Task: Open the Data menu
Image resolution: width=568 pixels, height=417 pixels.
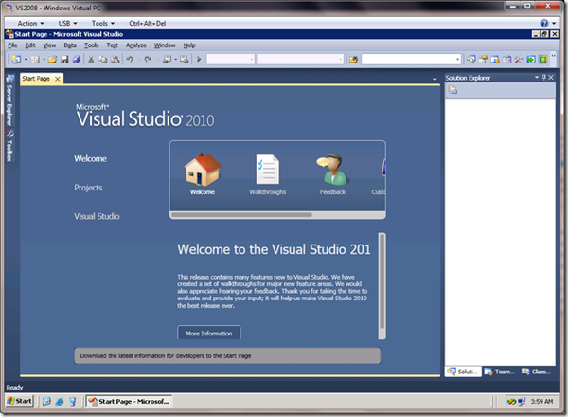Action: click(70, 45)
